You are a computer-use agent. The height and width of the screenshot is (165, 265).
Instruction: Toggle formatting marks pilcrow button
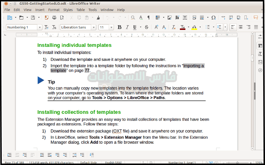[149, 17]
